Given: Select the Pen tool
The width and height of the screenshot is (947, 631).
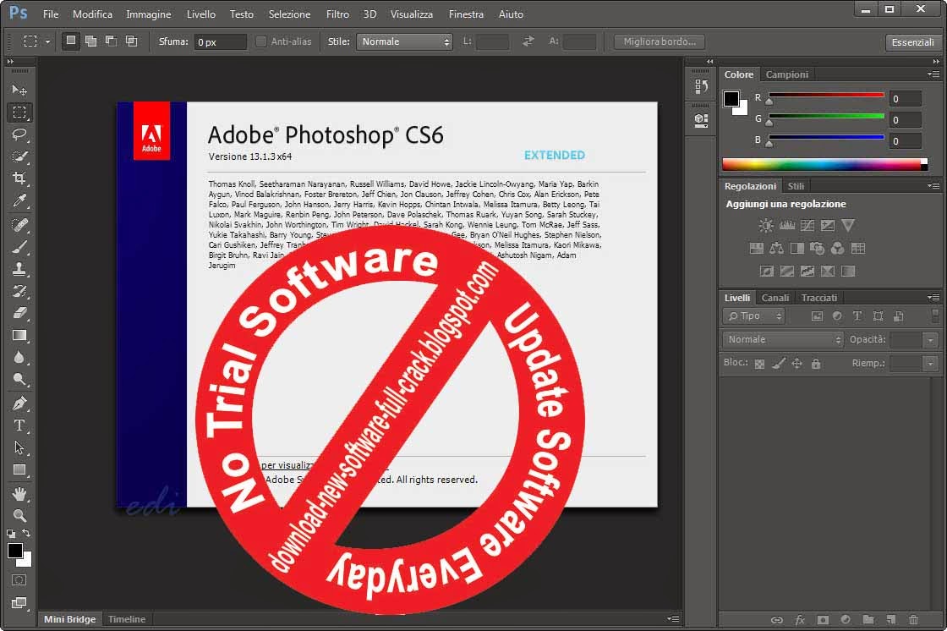Looking at the screenshot, I should [x=19, y=403].
